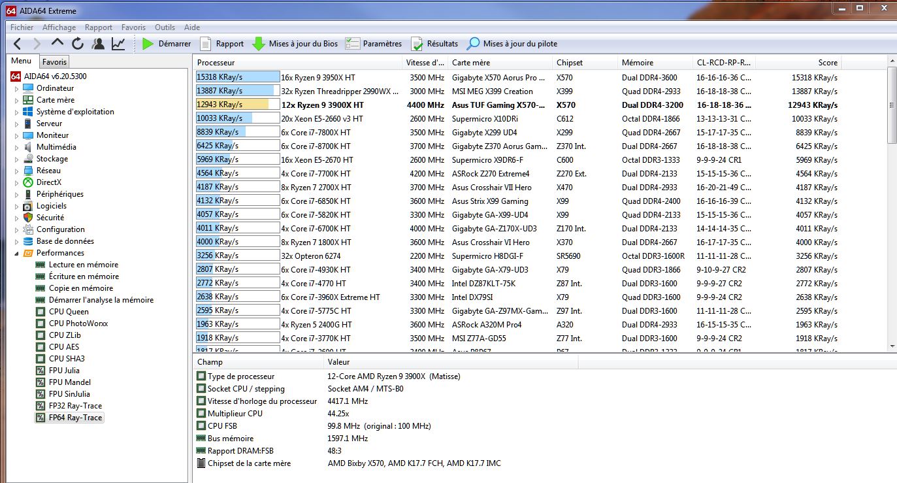The height and width of the screenshot is (483, 897).
Task: Open Lecture en mémoire benchmark
Action: (84, 265)
